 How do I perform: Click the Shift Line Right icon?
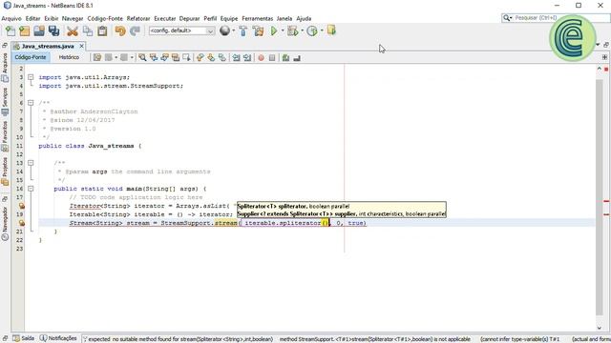[x=247, y=57]
